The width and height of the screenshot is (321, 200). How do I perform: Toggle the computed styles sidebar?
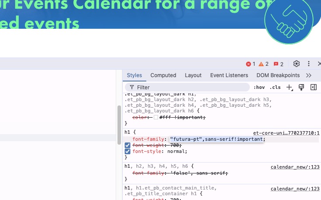[x=313, y=88]
